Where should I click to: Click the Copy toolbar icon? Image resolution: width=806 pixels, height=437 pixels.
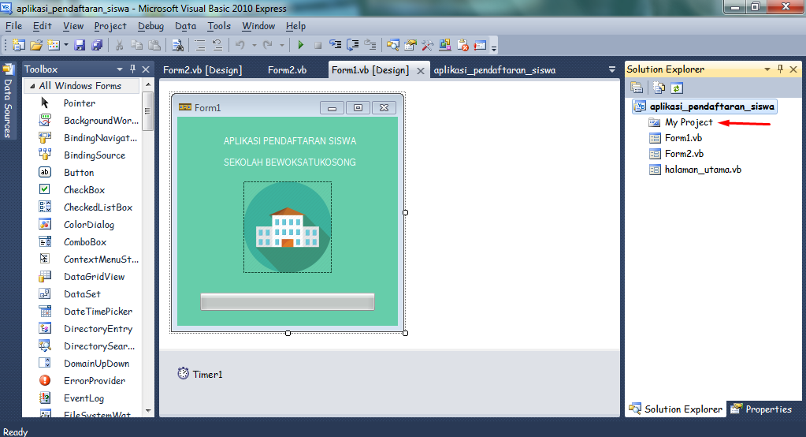[x=137, y=45]
